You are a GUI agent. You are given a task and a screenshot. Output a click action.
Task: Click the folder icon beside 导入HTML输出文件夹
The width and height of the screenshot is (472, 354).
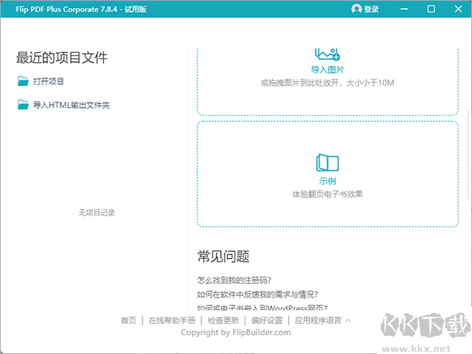(x=23, y=105)
